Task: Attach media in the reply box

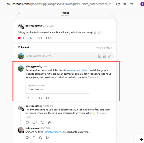Action: click(x=99, y=56)
